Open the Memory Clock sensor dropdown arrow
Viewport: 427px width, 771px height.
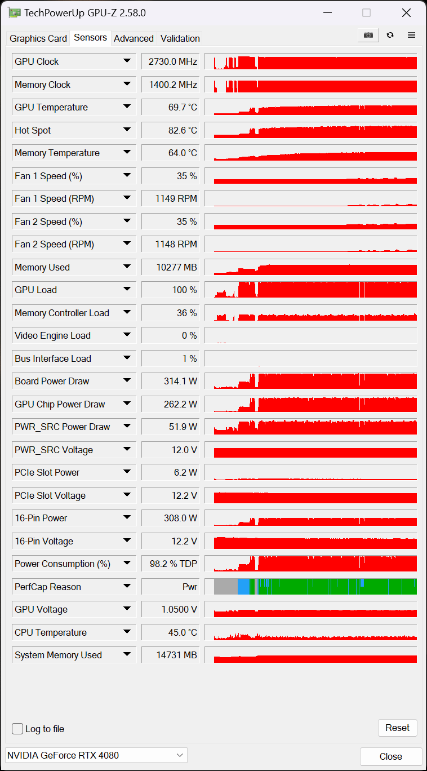127,85
